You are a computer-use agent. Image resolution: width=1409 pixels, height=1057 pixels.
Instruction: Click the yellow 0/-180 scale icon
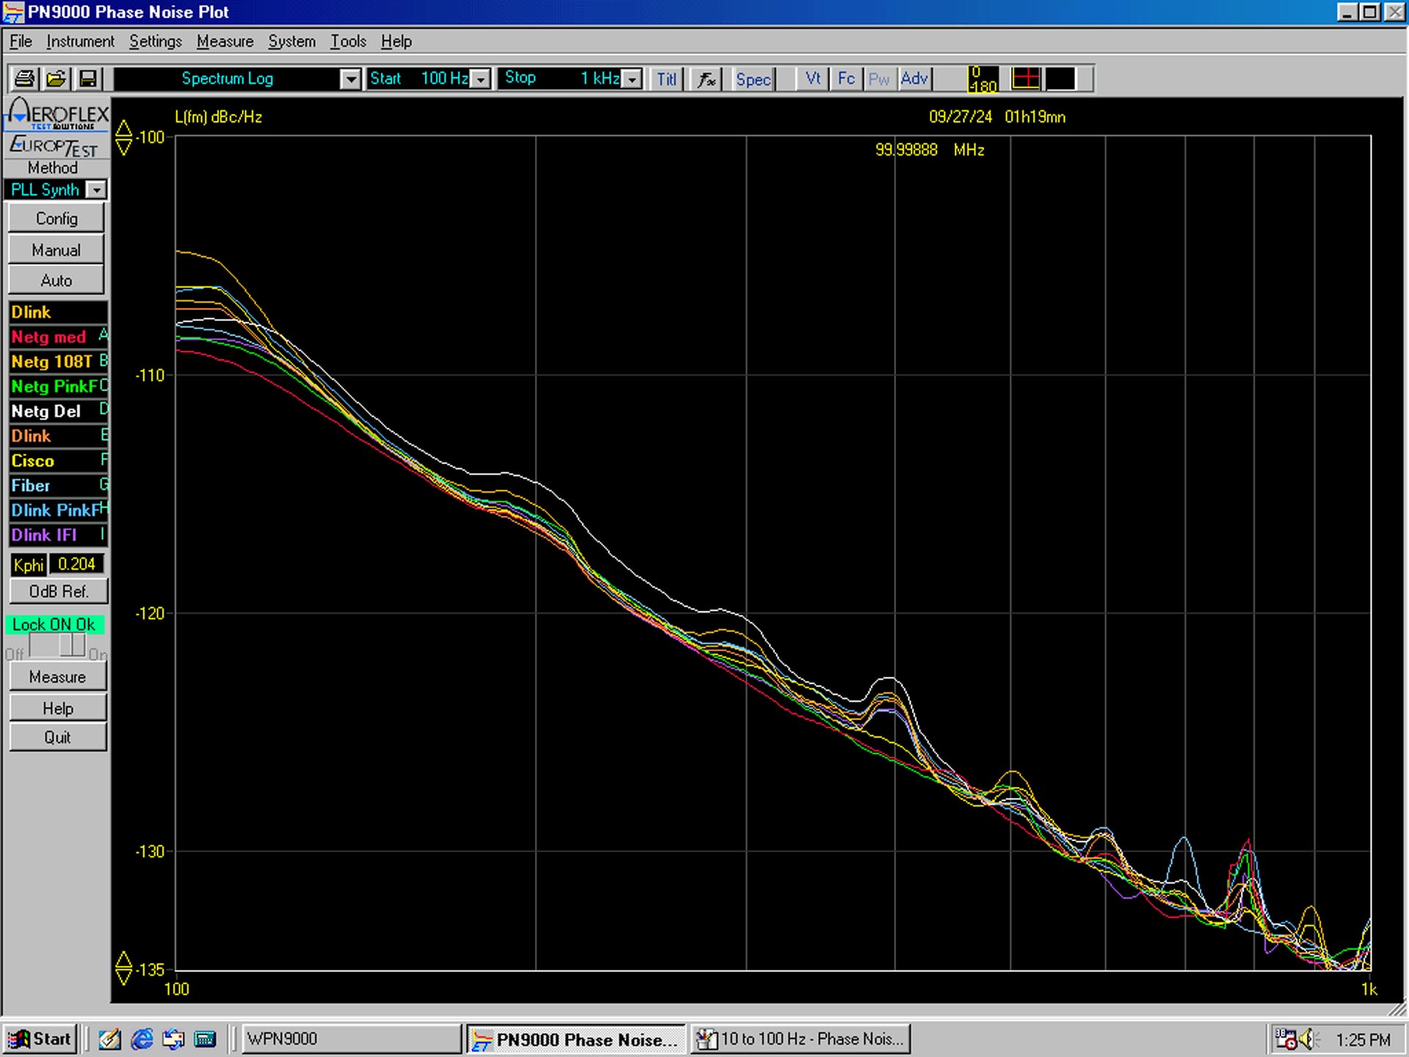coord(983,79)
